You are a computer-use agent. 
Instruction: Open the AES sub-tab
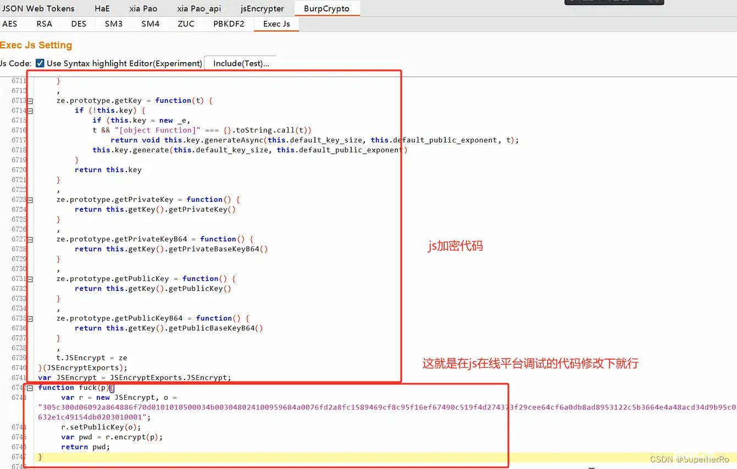point(10,24)
